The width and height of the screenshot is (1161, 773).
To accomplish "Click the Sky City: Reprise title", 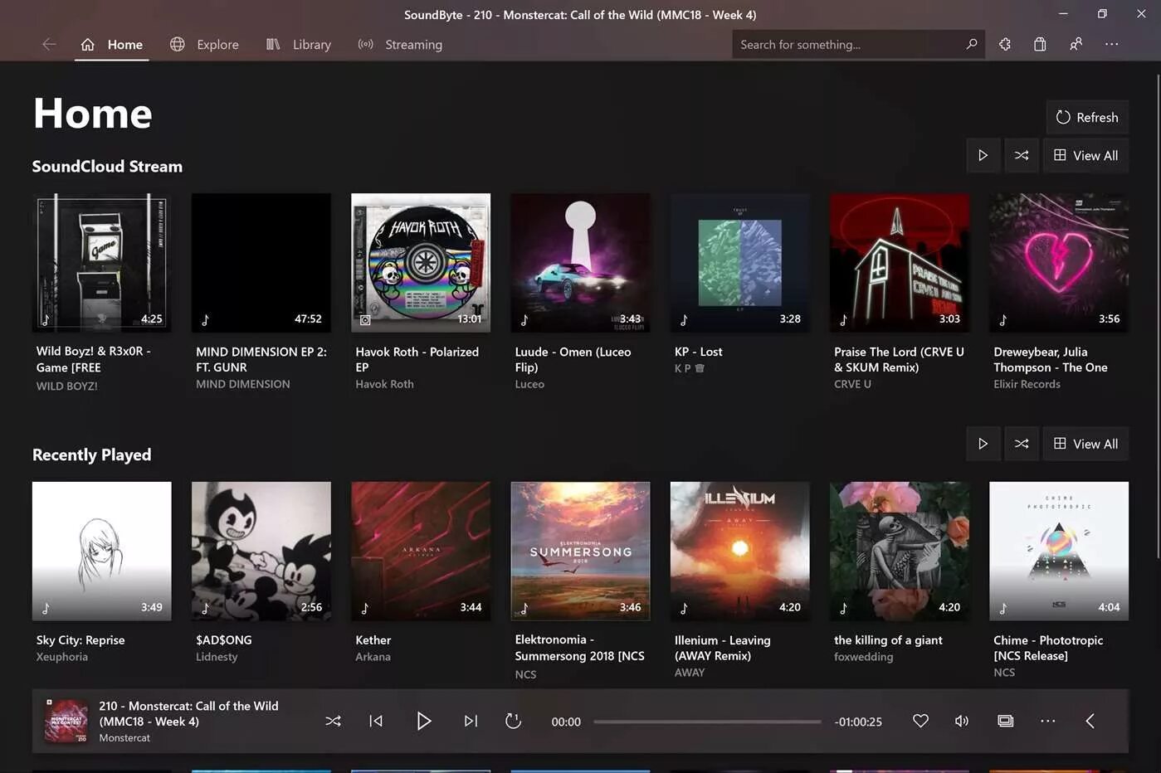I will point(80,639).
